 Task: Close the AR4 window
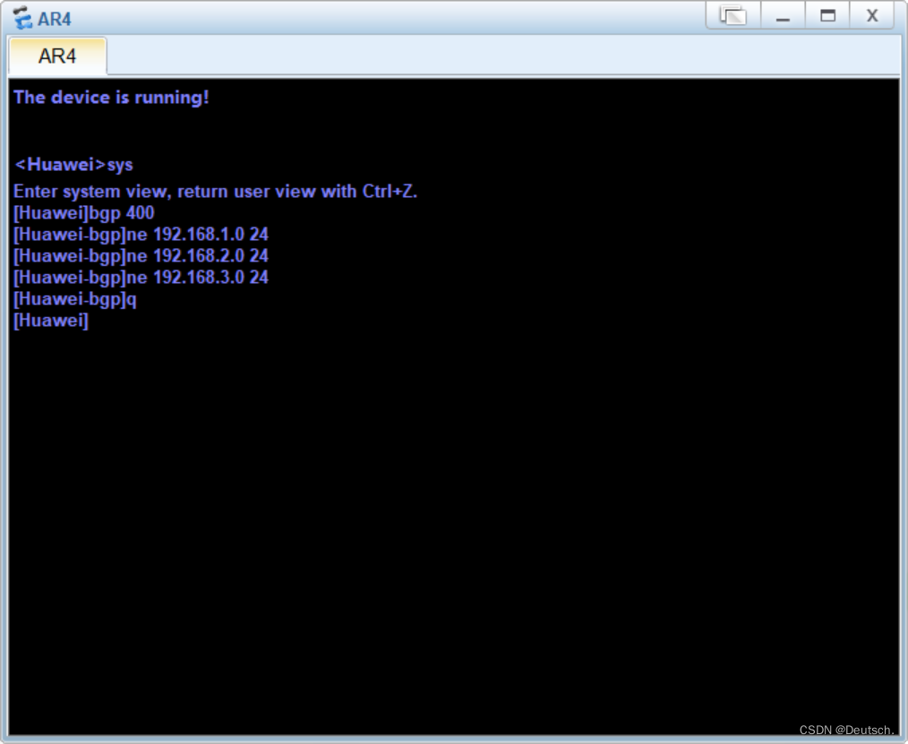point(871,15)
